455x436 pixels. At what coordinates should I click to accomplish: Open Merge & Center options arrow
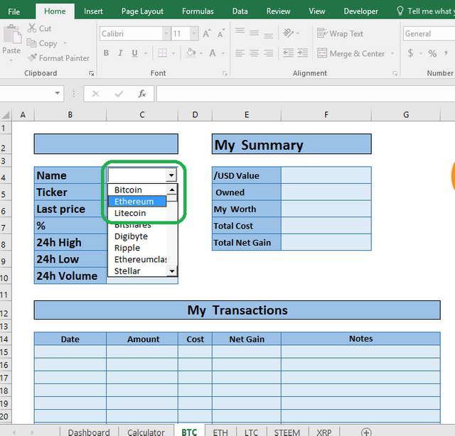[392, 54]
